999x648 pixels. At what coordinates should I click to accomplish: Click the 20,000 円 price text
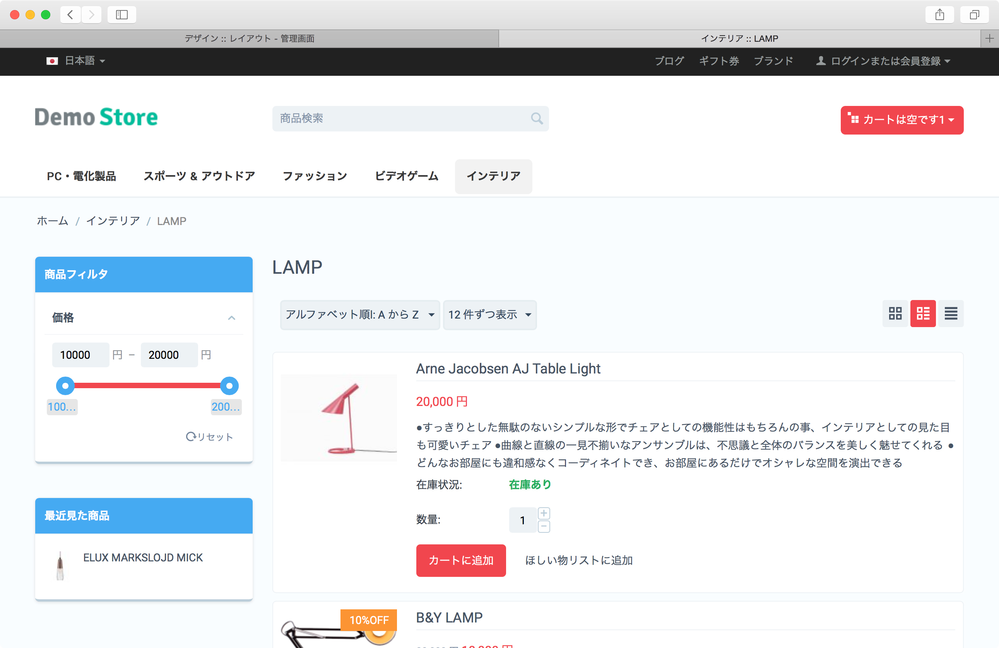[x=441, y=401]
